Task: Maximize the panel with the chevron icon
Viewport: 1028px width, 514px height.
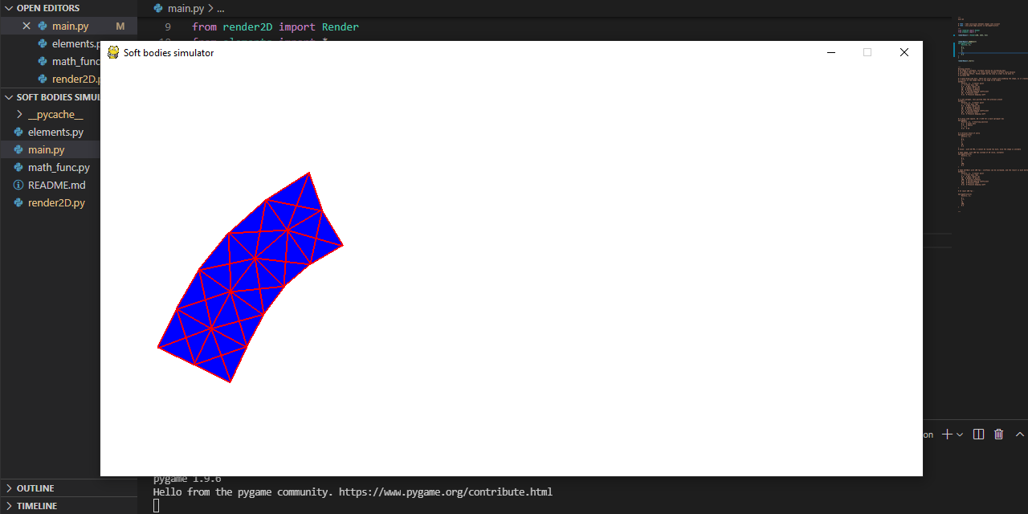Action: click(1019, 434)
